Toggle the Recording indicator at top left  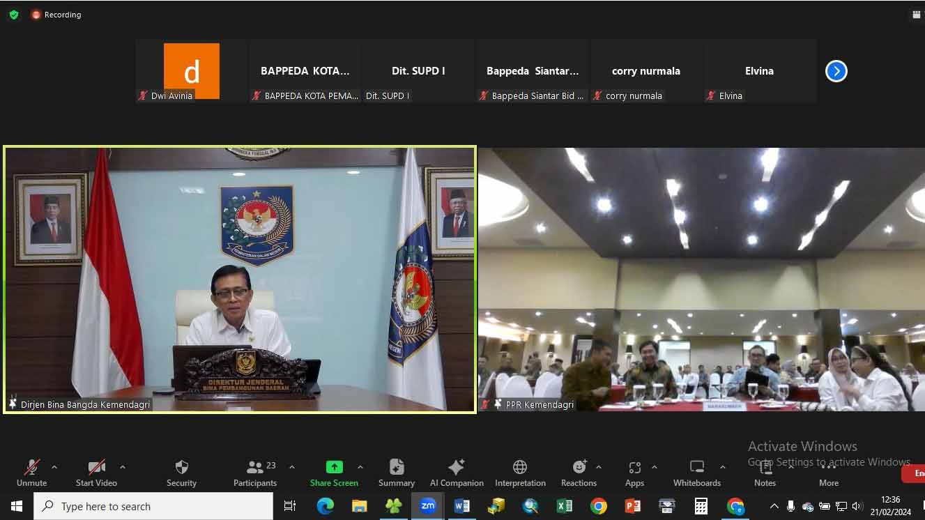[x=56, y=15]
